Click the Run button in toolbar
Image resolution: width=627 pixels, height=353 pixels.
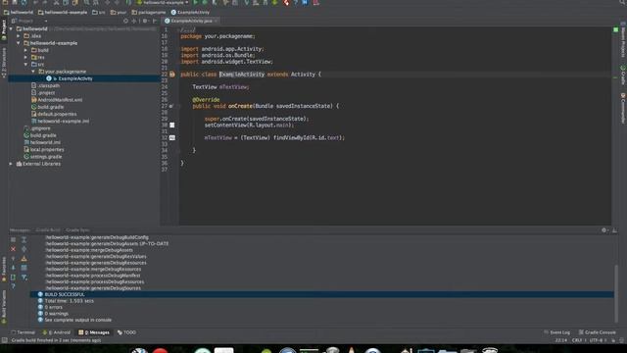[x=196, y=2]
